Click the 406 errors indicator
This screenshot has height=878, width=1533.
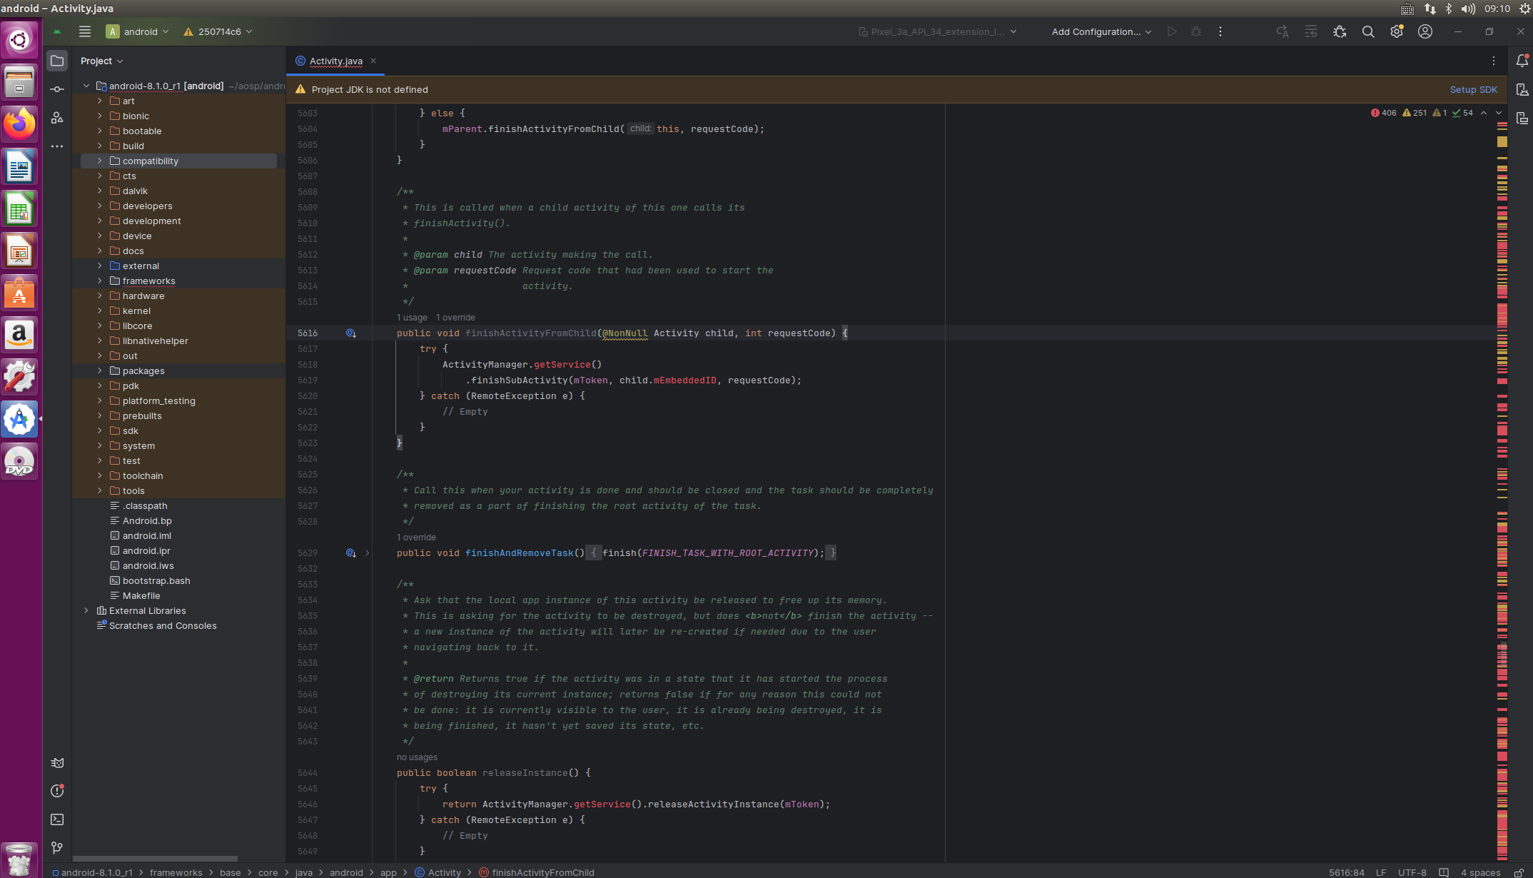tap(1383, 113)
